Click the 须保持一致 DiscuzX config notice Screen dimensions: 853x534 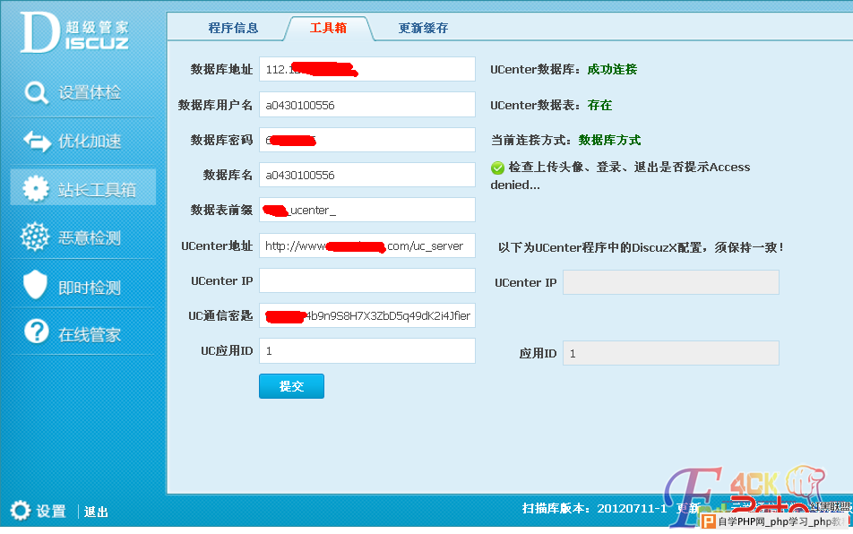click(641, 247)
